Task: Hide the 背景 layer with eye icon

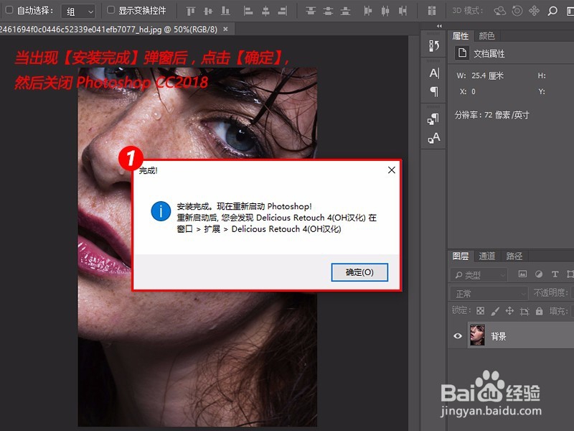Action: click(x=458, y=335)
